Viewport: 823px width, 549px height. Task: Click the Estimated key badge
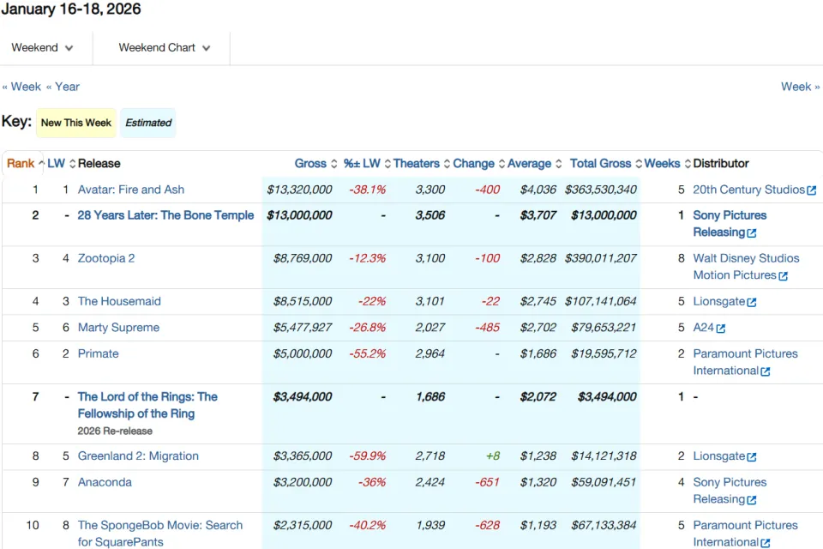coord(148,123)
